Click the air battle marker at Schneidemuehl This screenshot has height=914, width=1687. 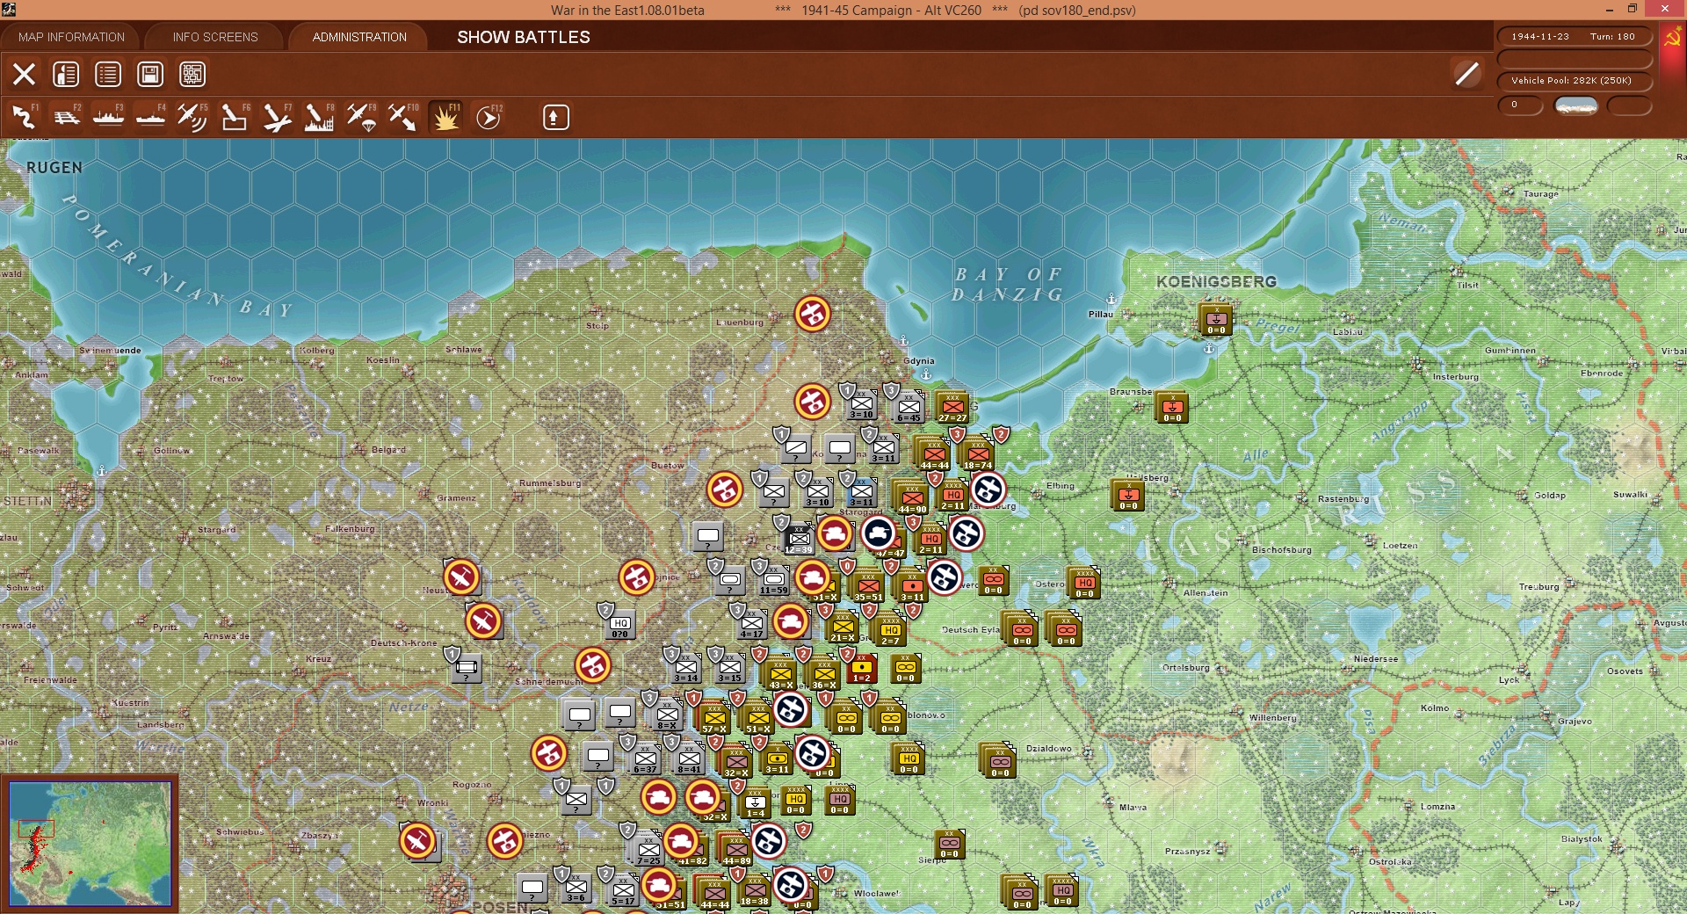[593, 665]
